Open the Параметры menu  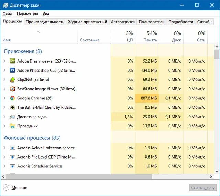tap(27, 14)
